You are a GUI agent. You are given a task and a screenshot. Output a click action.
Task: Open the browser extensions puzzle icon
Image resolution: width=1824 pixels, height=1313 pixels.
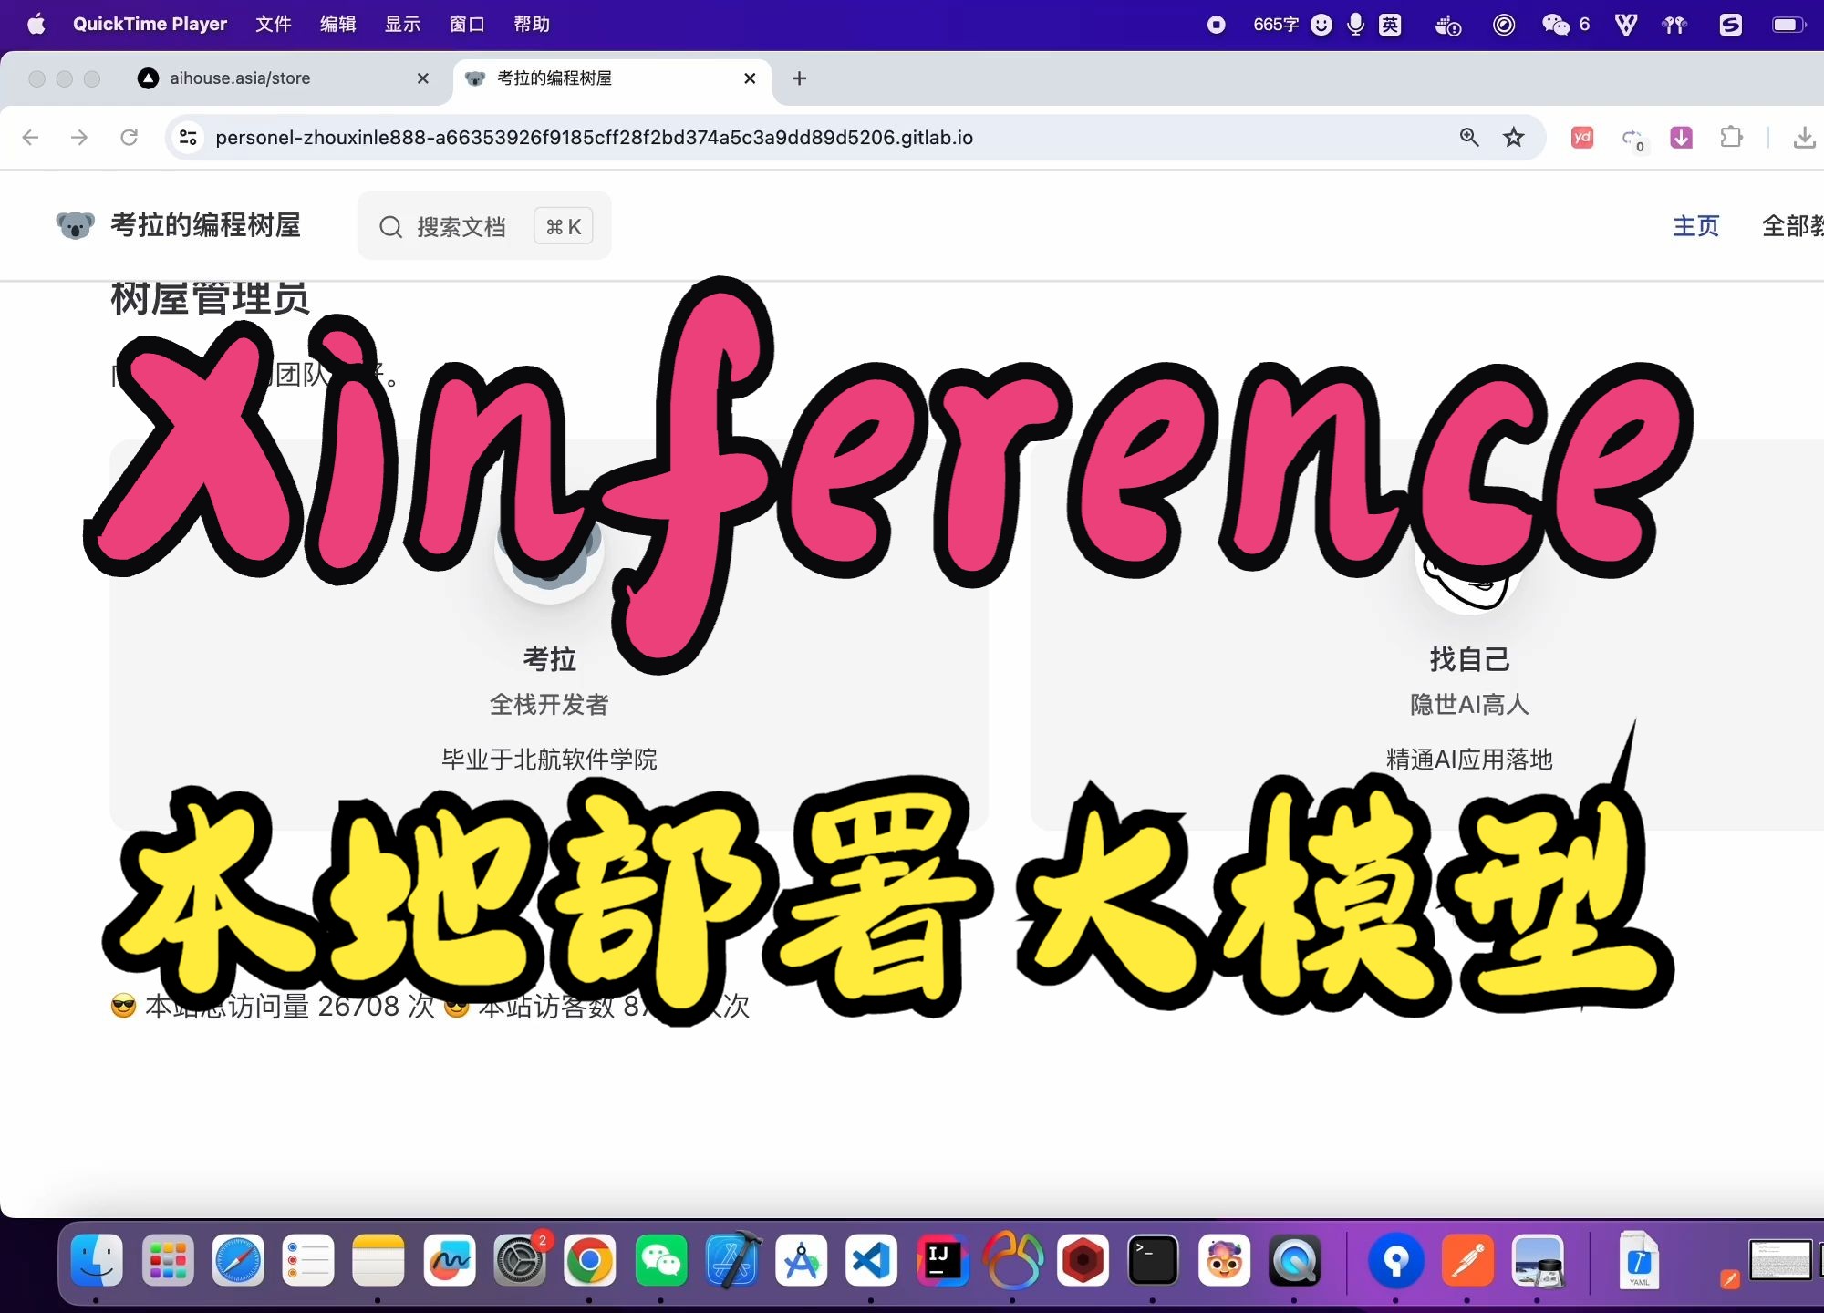tap(1730, 138)
